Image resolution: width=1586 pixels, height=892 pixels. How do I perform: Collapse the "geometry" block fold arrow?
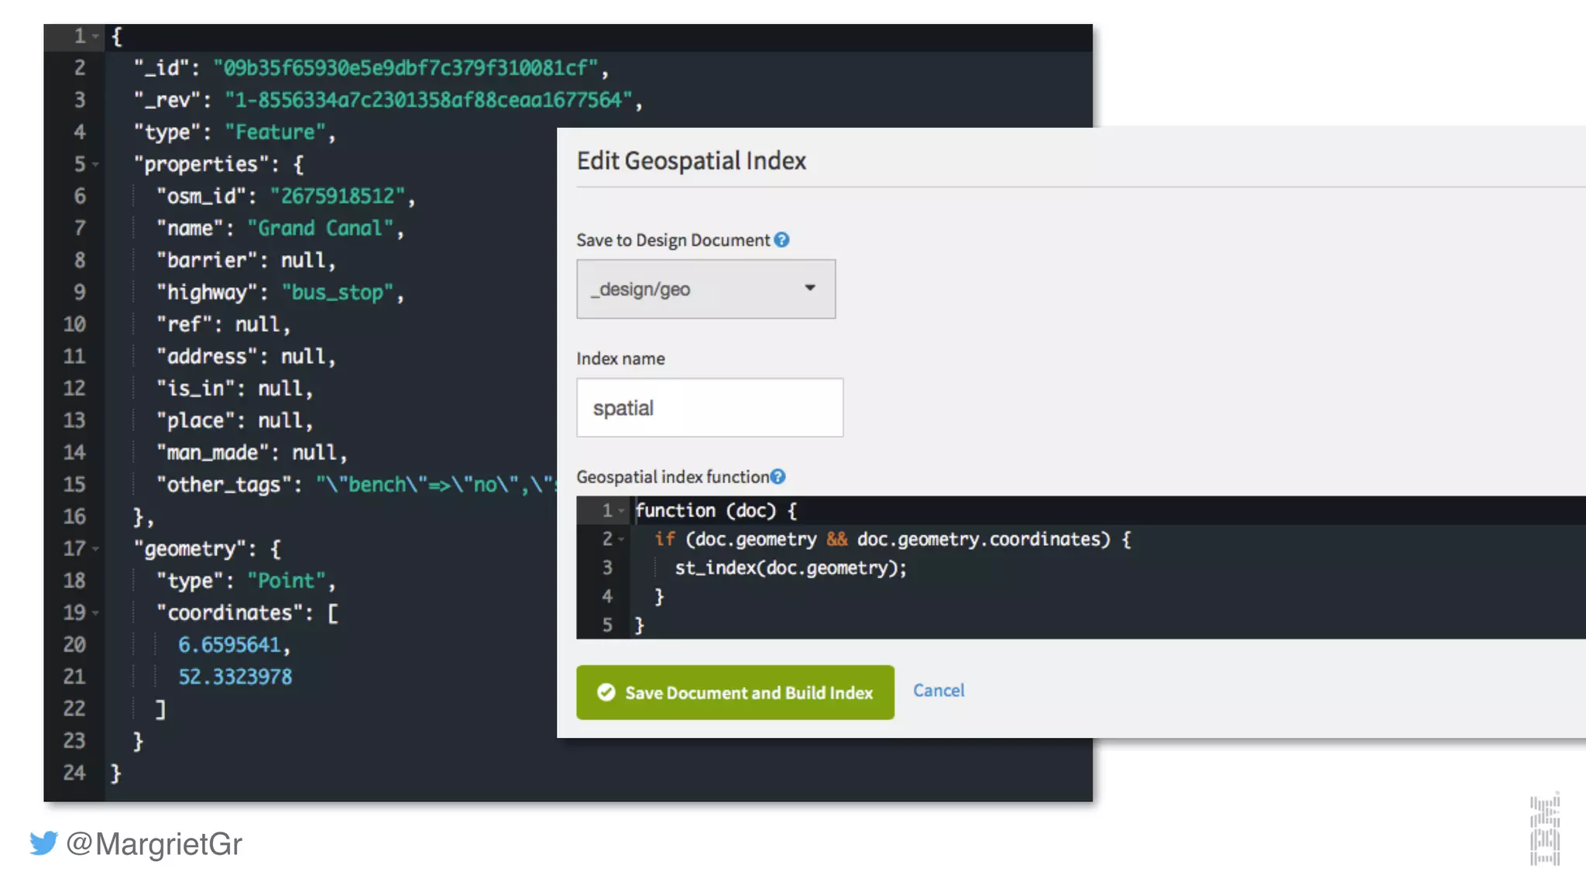click(x=95, y=549)
